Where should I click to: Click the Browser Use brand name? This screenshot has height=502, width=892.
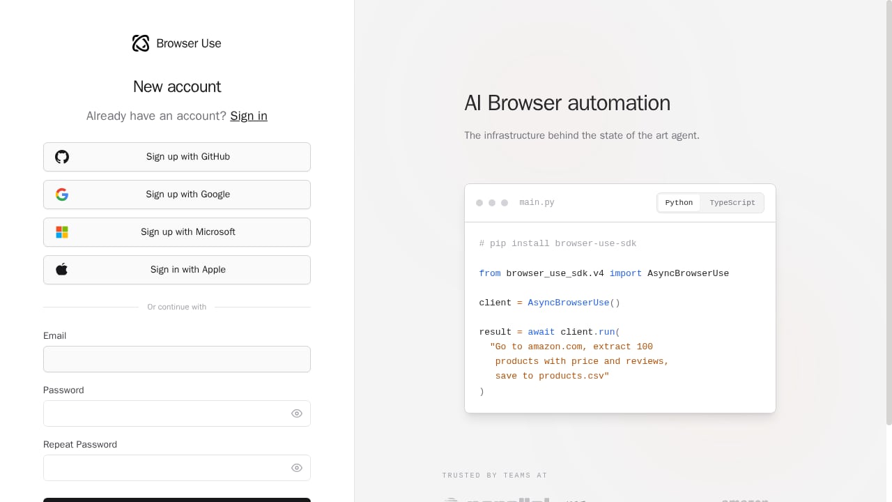(189, 43)
